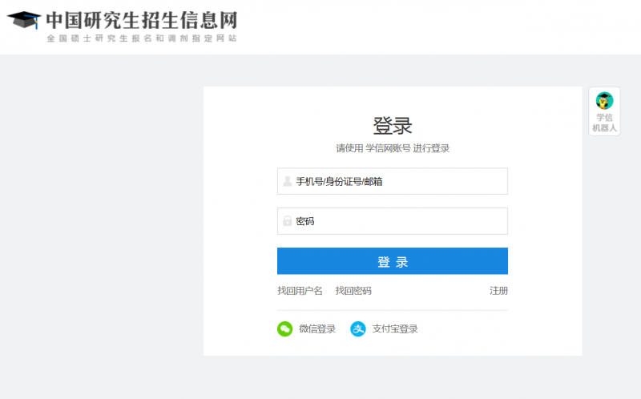
Task: Open the 学信机器人 robot avatar icon
Action: (x=604, y=100)
